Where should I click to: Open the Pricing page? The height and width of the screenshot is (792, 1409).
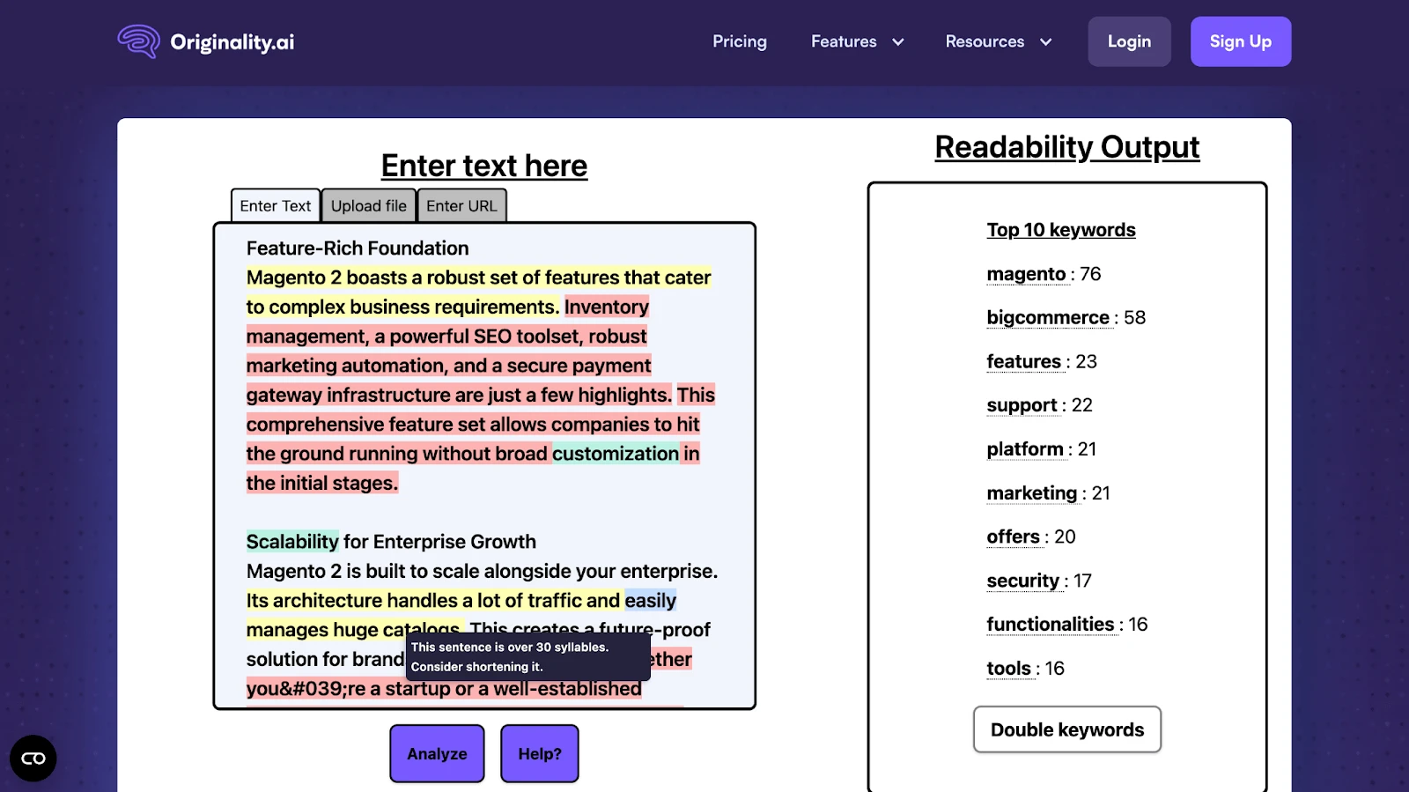[x=739, y=41]
